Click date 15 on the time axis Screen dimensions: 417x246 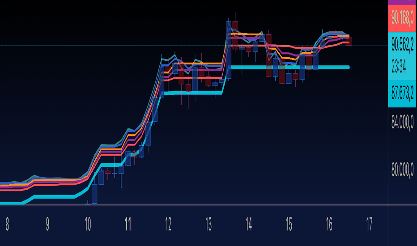pyautogui.click(x=289, y=224)
